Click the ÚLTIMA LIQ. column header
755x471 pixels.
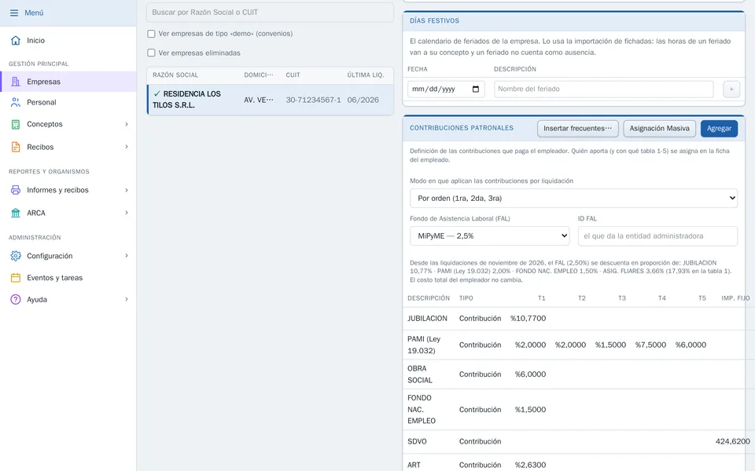[366, 75]
